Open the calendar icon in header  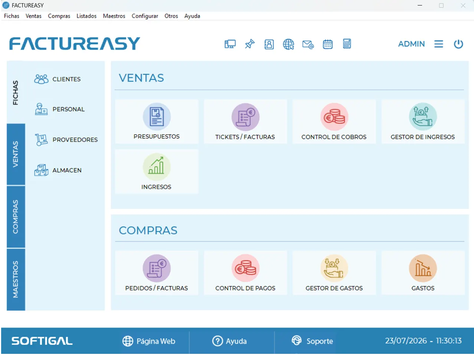328,44
